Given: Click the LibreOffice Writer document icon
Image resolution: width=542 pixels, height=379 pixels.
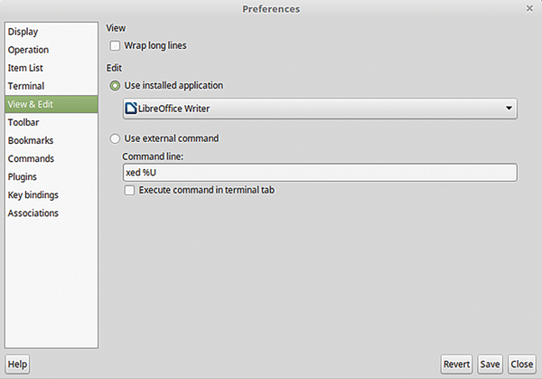Looking at the screenshot, I should coord(131,109).
